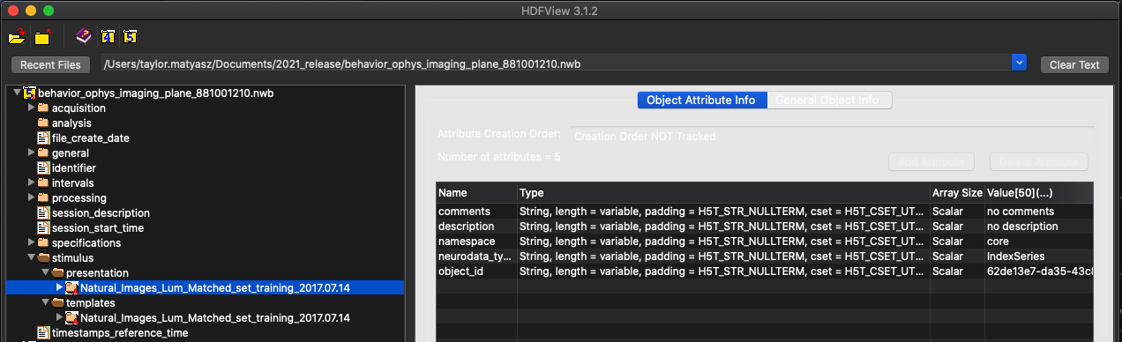Image resolution: width=1122 pixels, height=342 pixels.
Task: Click the processing folder icon
Action: tap(43, 197)
